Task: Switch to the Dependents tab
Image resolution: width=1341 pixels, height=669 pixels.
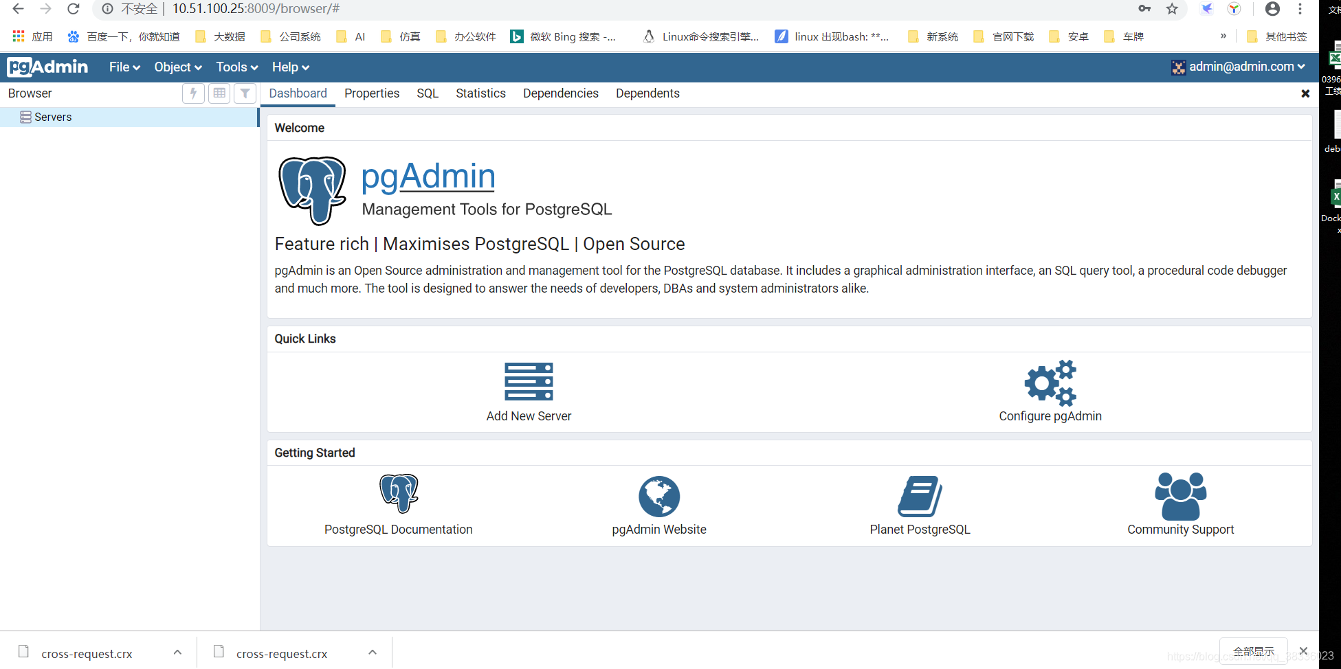Action: (647, 93)
